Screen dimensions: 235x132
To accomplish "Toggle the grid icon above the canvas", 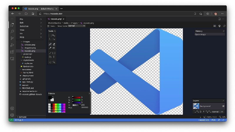I will tap(215, 26).
